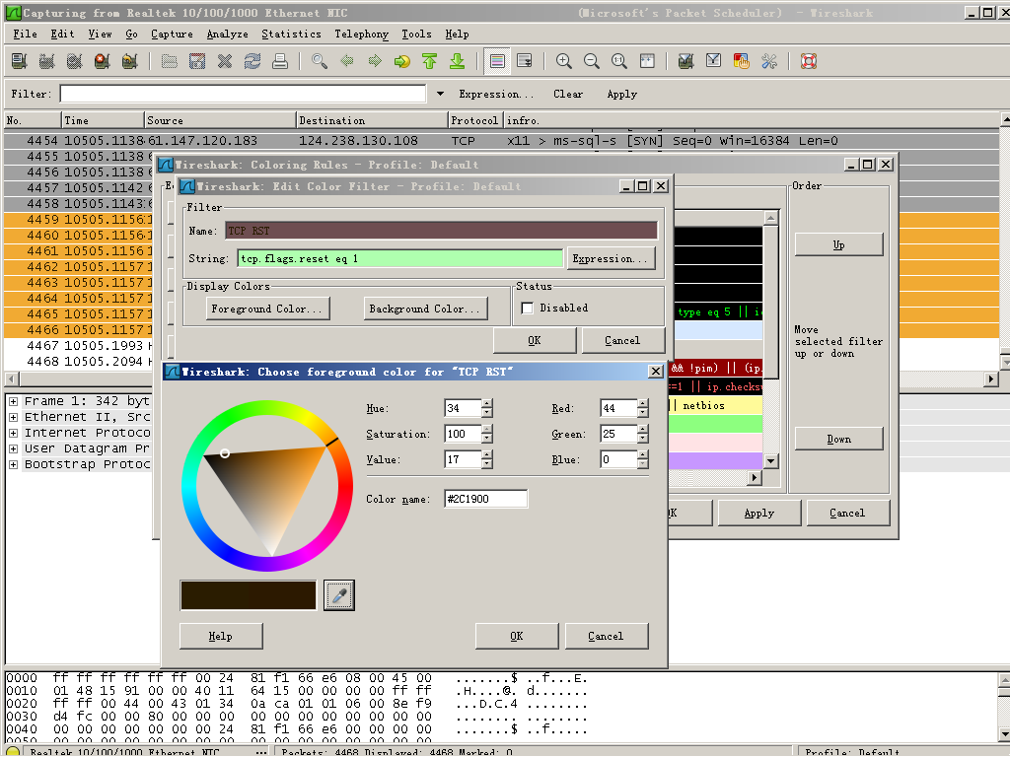Viewport: 1010px width, 757px height.
Task: Jump to the first packet icon
Action: tap(430, 61)
